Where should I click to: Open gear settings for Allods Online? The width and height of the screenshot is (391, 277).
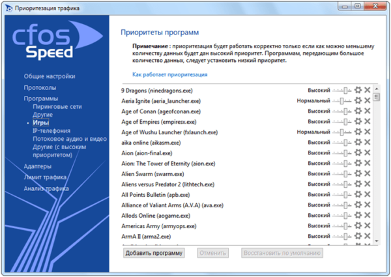click(x=358, y=215)
